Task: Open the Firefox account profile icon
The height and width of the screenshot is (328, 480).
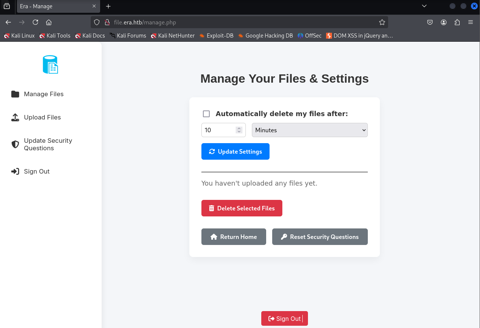Action: (443, 22)
